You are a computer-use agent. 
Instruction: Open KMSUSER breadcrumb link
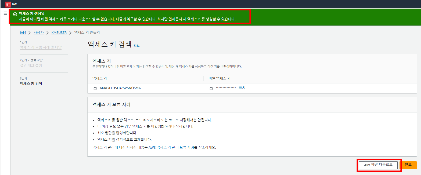59,33
